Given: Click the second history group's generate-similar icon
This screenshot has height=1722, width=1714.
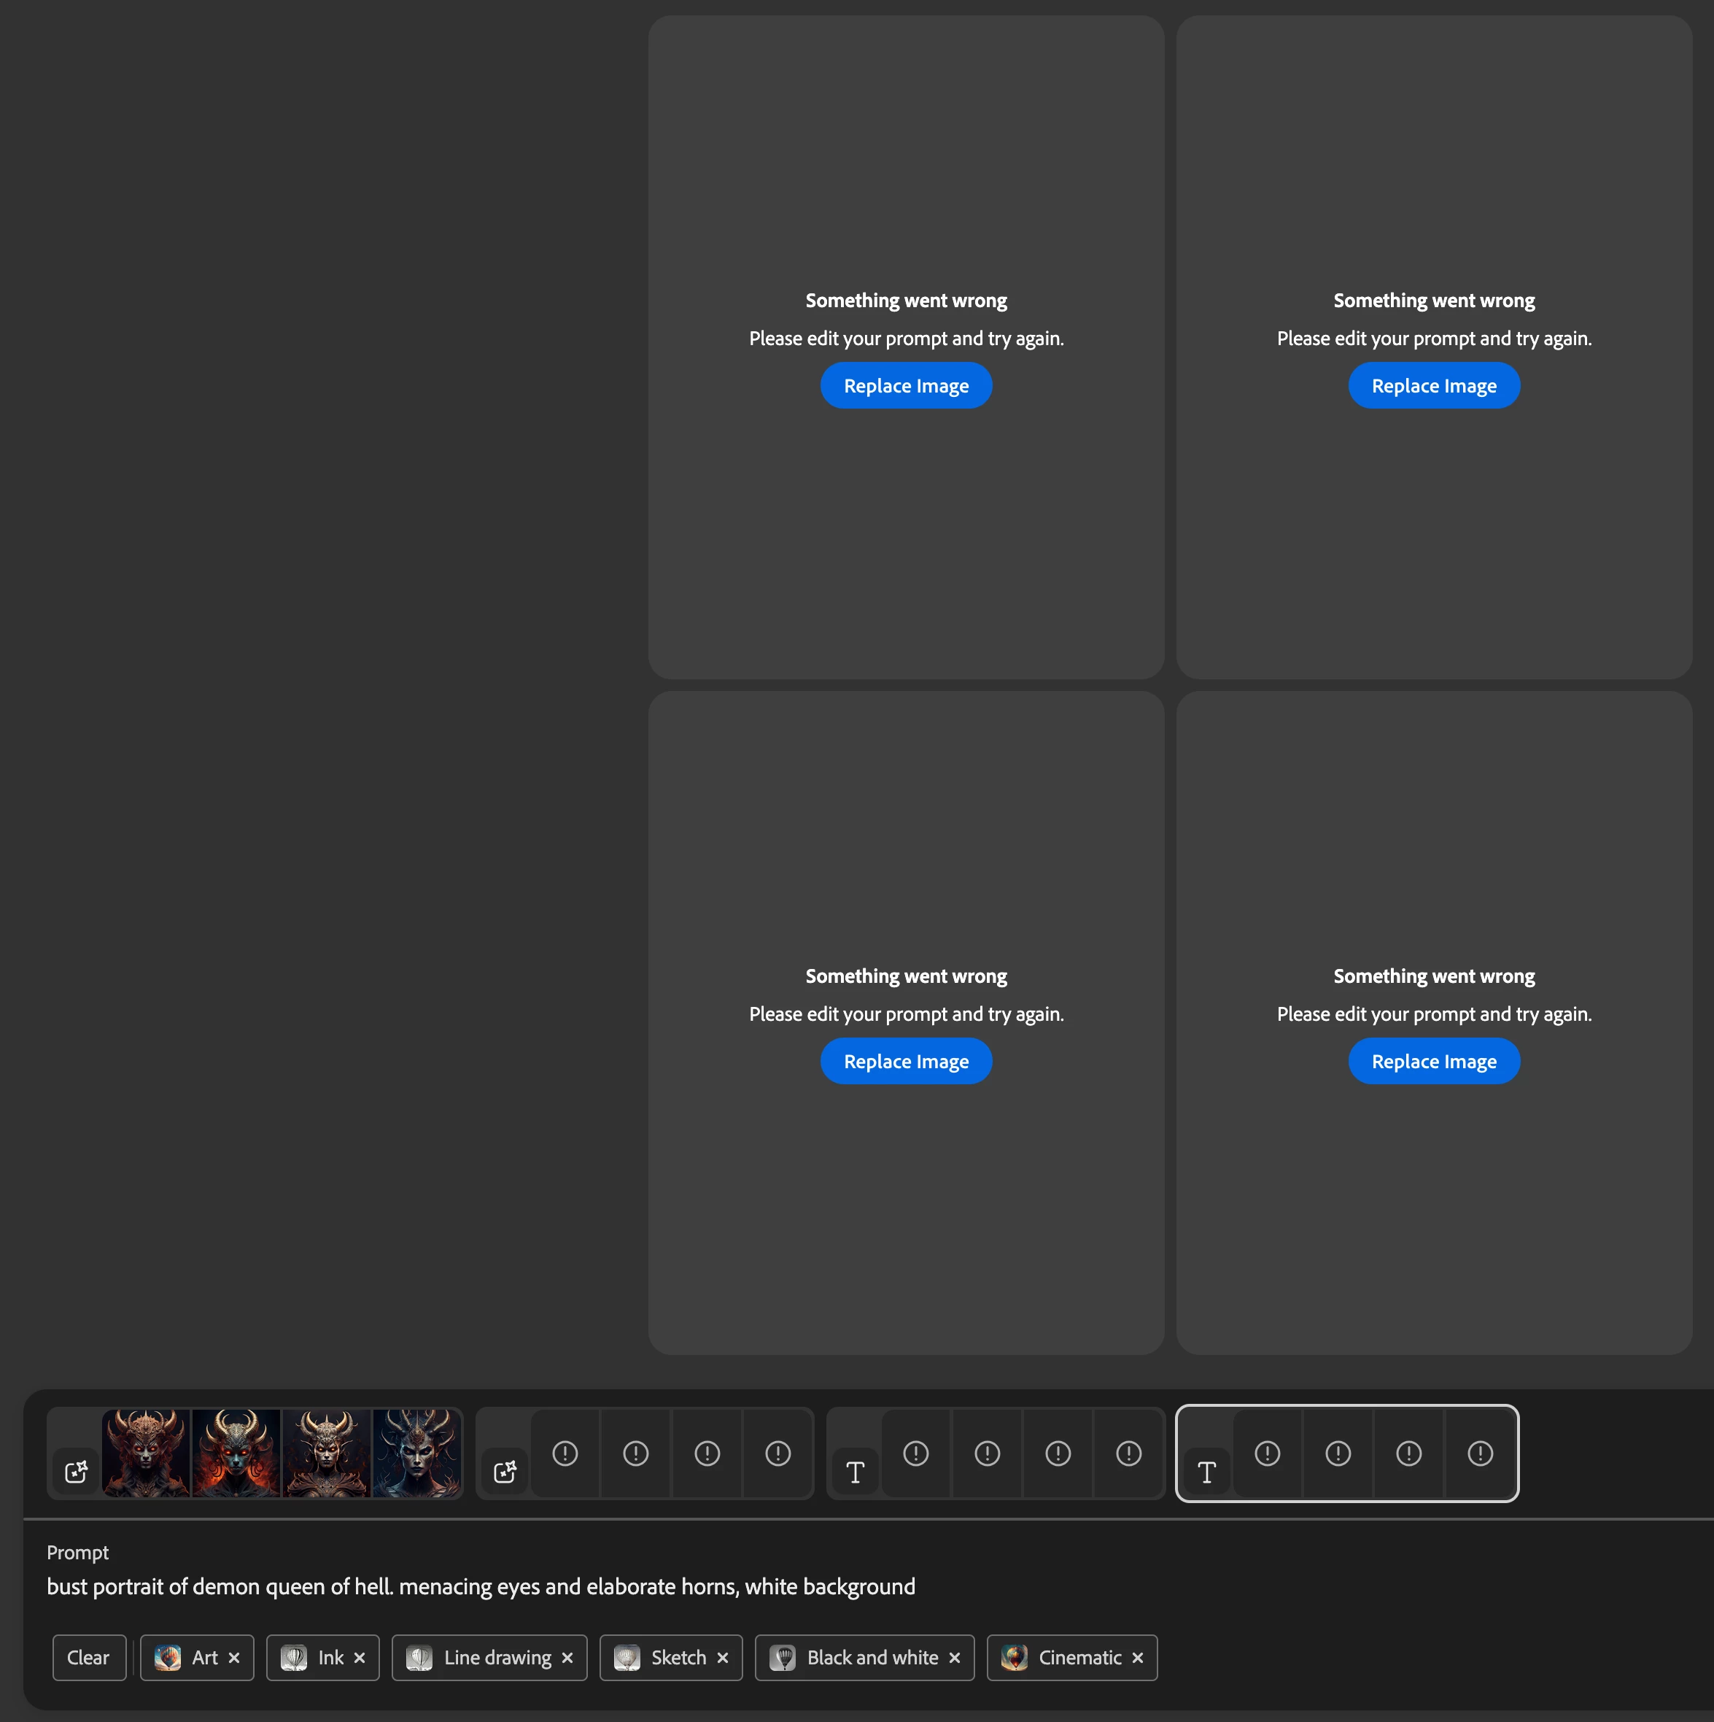Looking at the screenshot, I should (x=505, y=1472).
